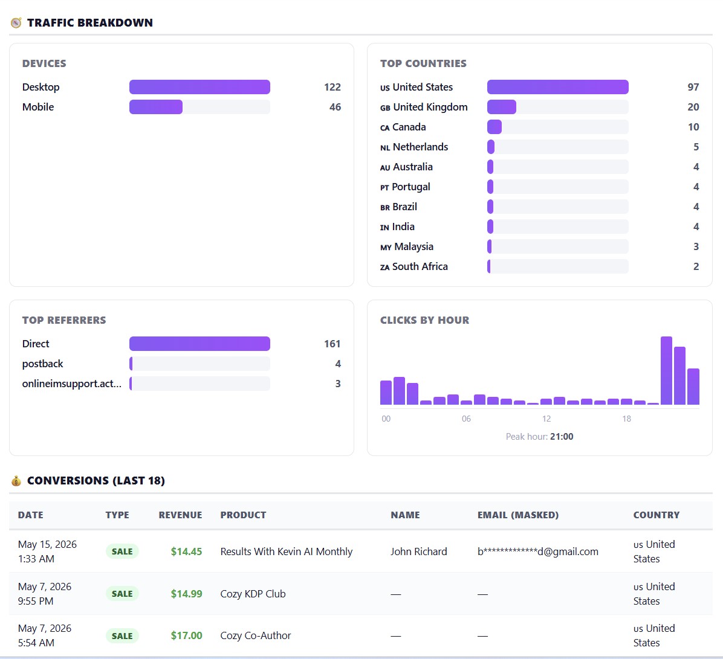Click the May 7, 2026 9:55 PM date
Viewport: 723px width, 659px height.
pyautogui.click(x=45, y=594)
